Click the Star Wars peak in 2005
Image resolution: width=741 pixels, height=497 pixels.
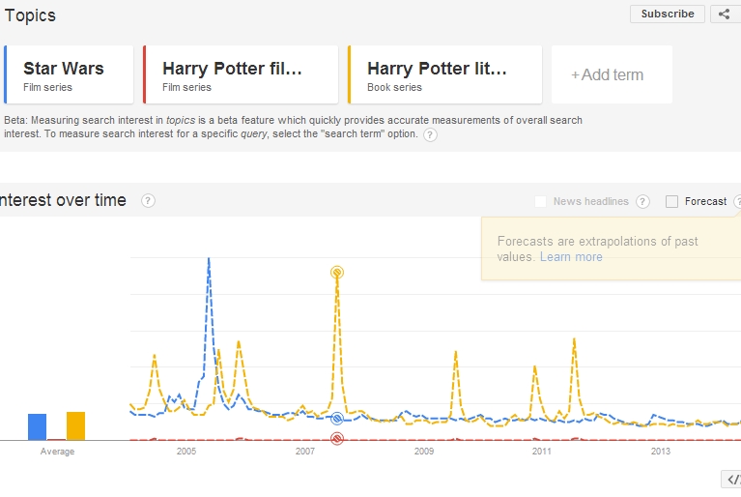pos(209,259)
